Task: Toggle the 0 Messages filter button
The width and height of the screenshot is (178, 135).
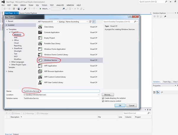Action: (43, 113)
